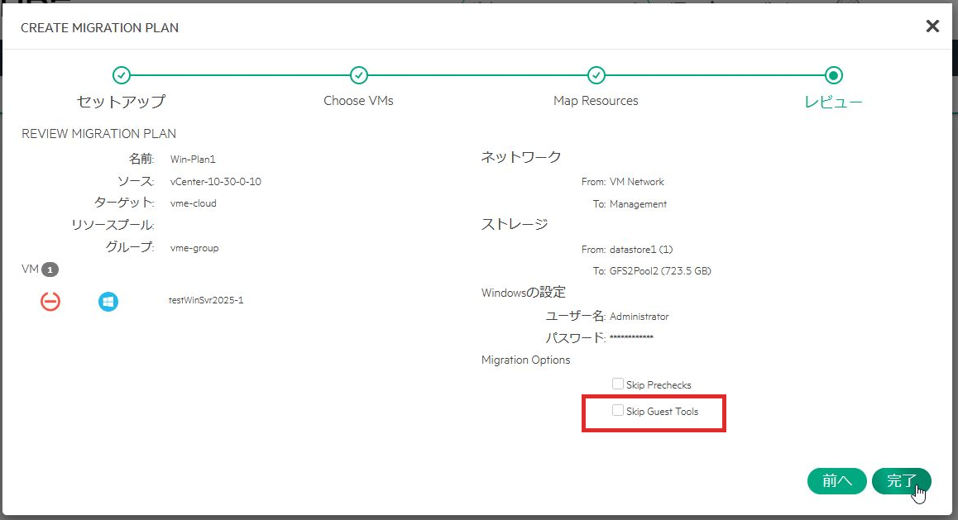Select the レビュー step label
The width and height of the screenshot is (958, 520).
pyautogui.click(x=834, y=102)
